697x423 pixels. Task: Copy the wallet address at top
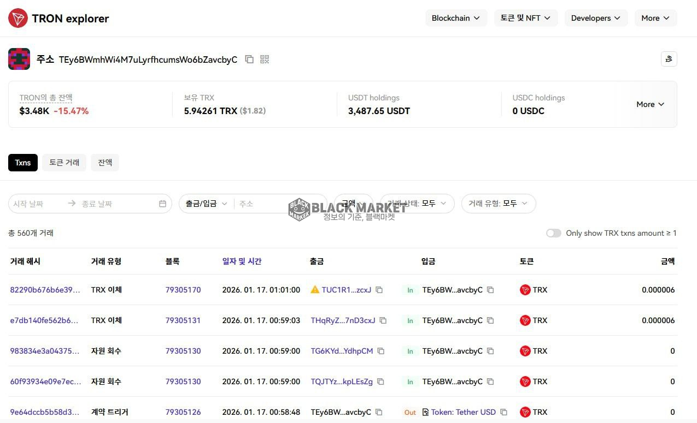(x=249, y=59)
